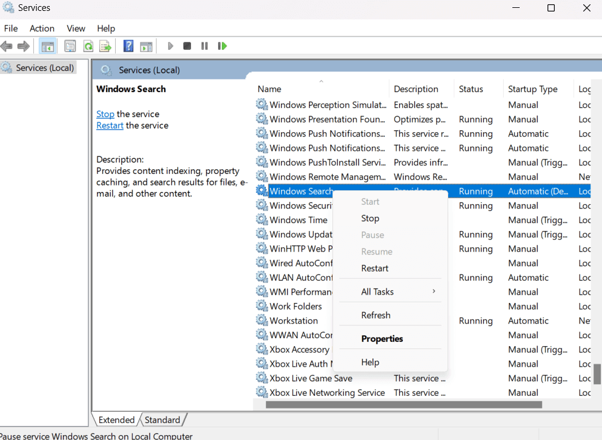The image size is (602, 440).
Task: Click the Stop the service link
Action: click(x=105, y=114)
